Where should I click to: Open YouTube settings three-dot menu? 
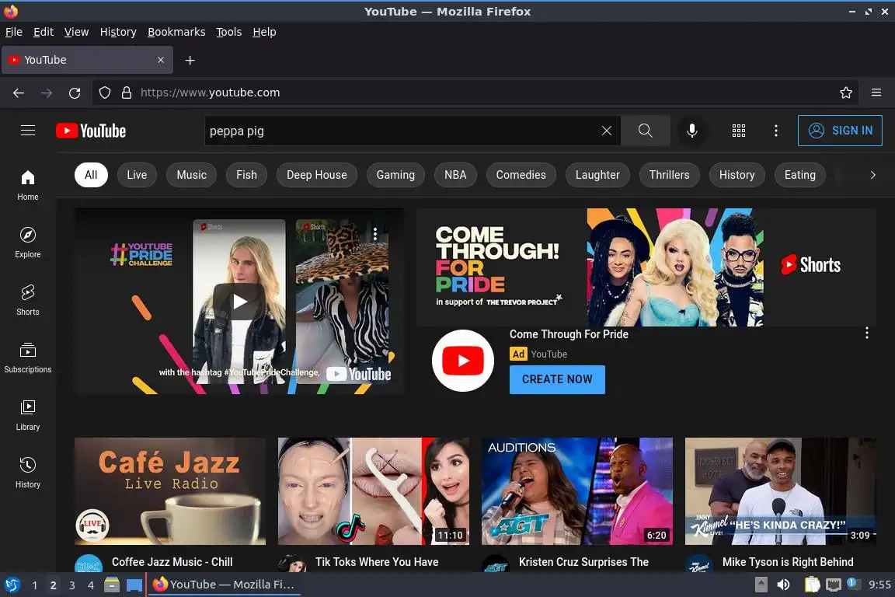click(x=775, y=131)
